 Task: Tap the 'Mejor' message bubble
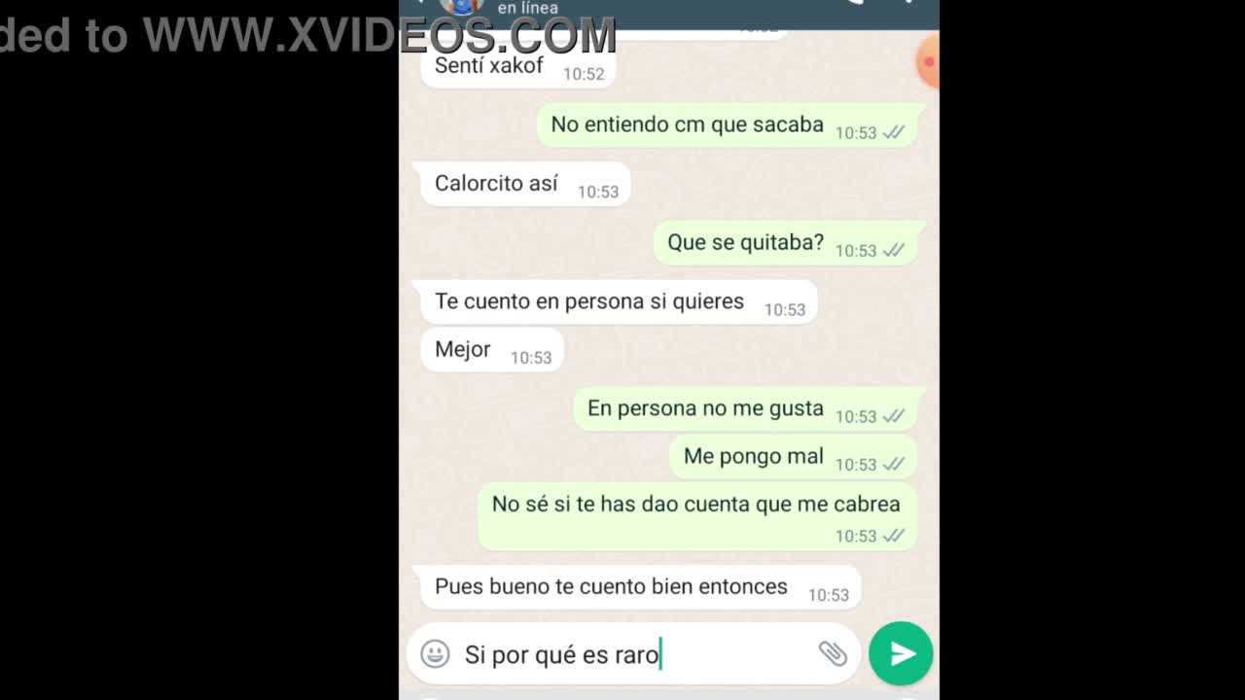coord(491,350)
